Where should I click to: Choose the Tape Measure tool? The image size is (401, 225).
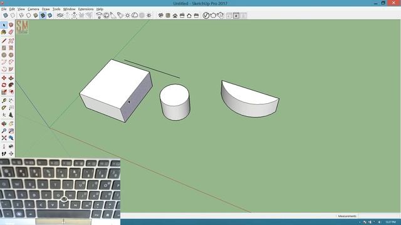pyautogui.click(x=4, y=101)
